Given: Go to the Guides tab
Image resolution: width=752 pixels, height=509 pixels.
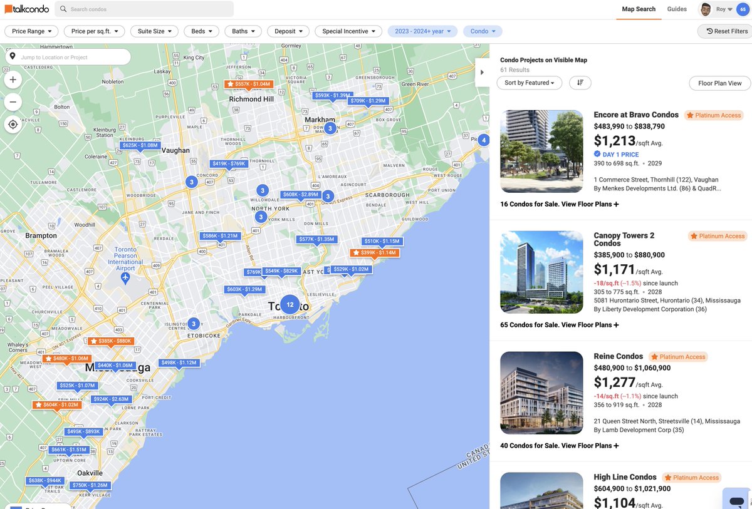Looking at the screenshot, I should tap(677, 9).
